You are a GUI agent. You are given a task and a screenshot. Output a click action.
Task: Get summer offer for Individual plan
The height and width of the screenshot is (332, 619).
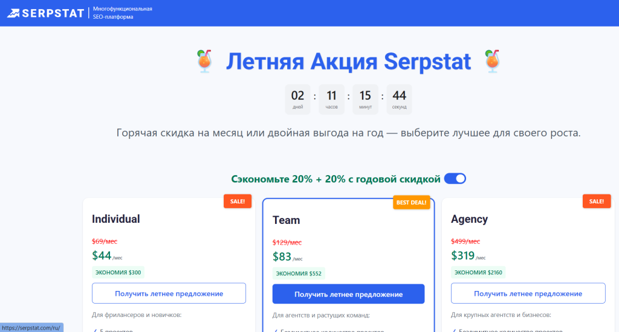pyautogui.click(x=169, y=293)
